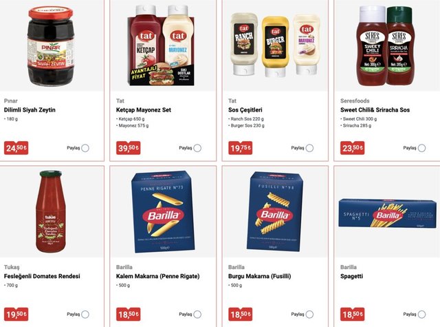This screenshot has height=327, width=440.
Task: Open the Pınar black olive jar image
Action: coord(51,46)
